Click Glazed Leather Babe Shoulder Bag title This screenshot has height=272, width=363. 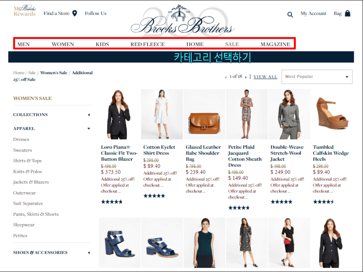coord(203,153)
